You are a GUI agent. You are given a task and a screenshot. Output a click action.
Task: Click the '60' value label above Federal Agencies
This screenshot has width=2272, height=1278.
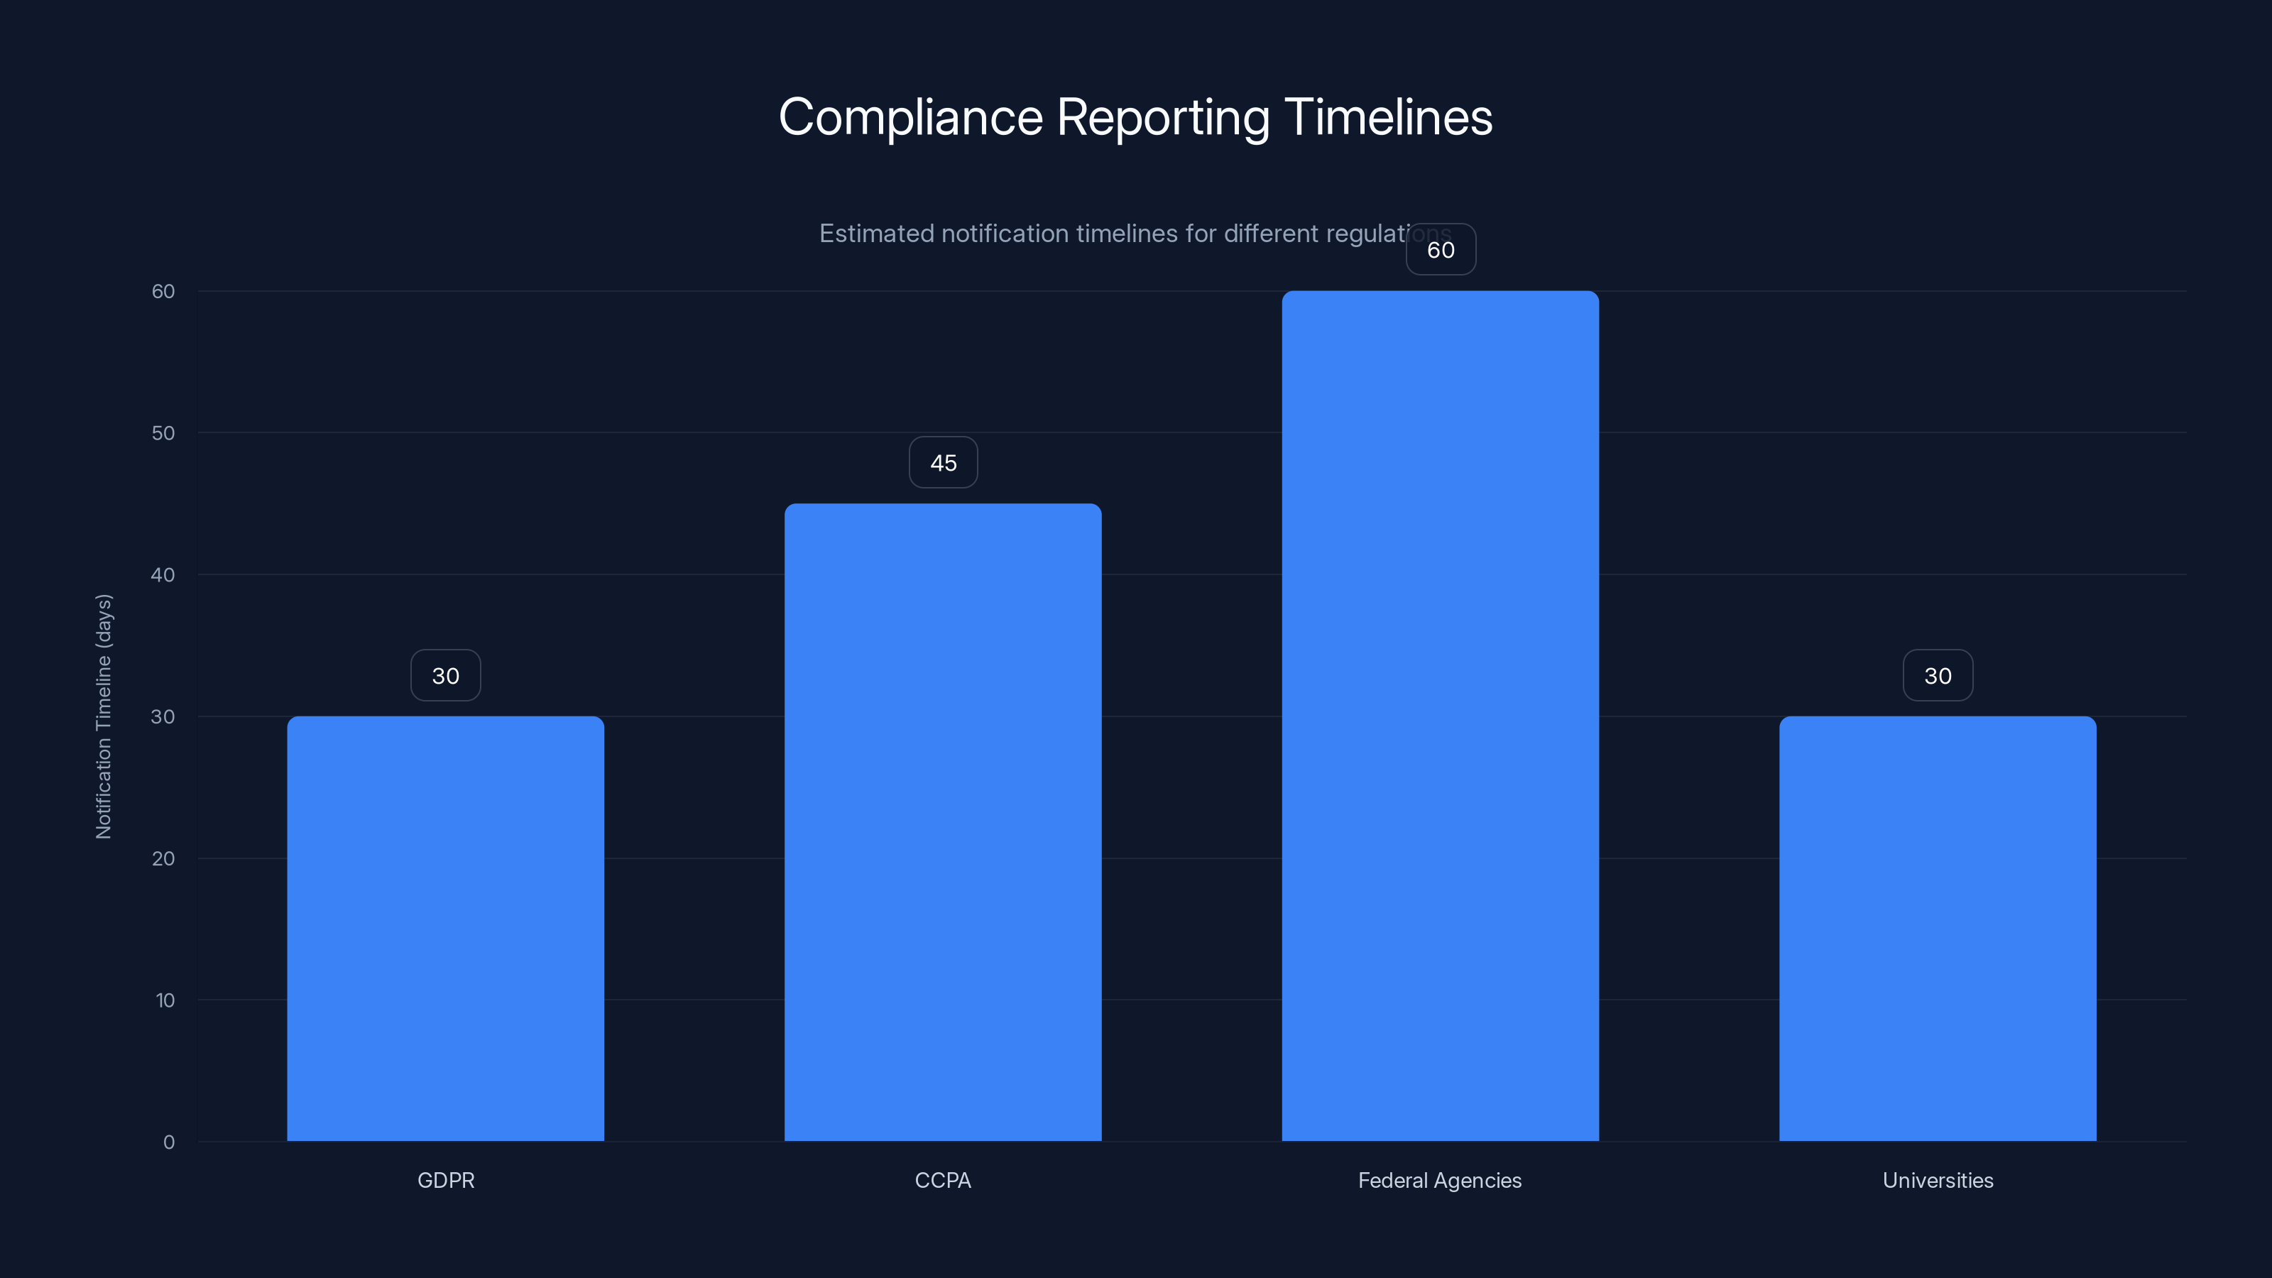(1441, 250)
